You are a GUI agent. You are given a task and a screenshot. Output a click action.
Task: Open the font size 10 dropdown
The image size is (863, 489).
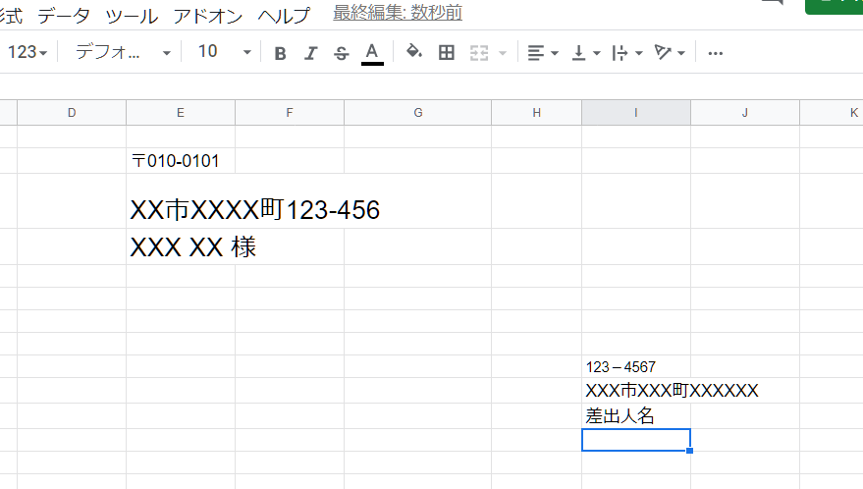point(224,52)
